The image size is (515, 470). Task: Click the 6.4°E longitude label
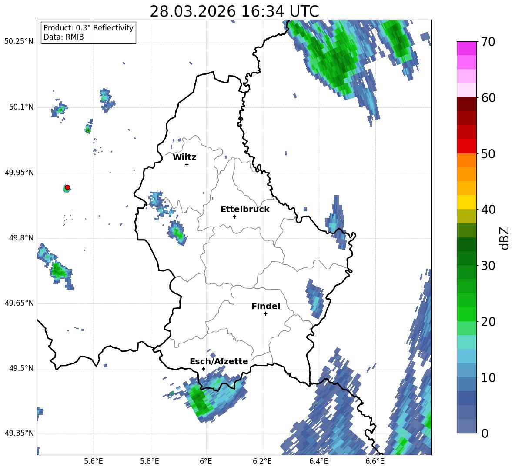(318, 461)
